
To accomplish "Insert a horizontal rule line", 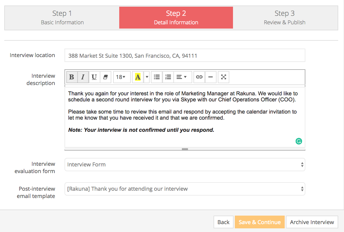I will [x=210, y=77].
